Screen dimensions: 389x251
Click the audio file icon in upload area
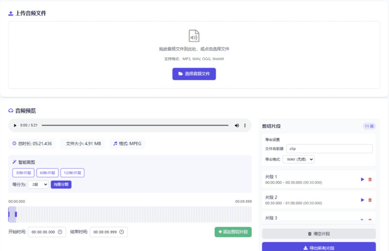(x=194, y=36)
